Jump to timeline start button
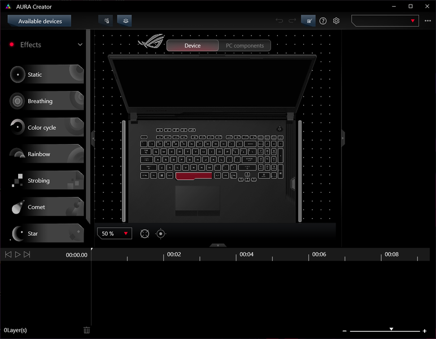This screenshot has width=436, height=339. tap(8, 254)
